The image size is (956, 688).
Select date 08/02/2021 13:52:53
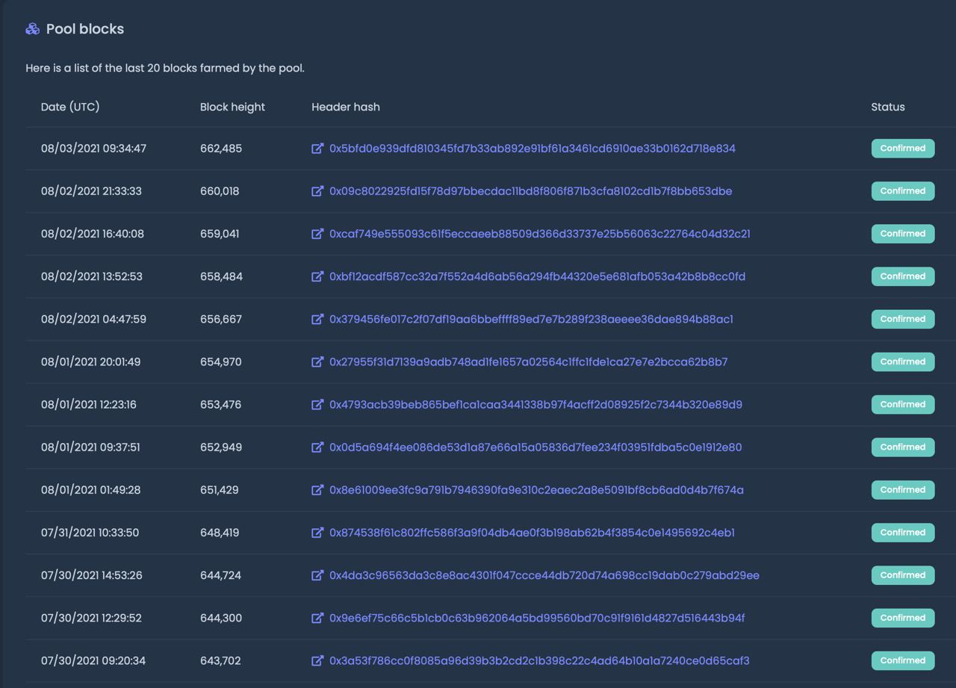click(x=92, y=276)
